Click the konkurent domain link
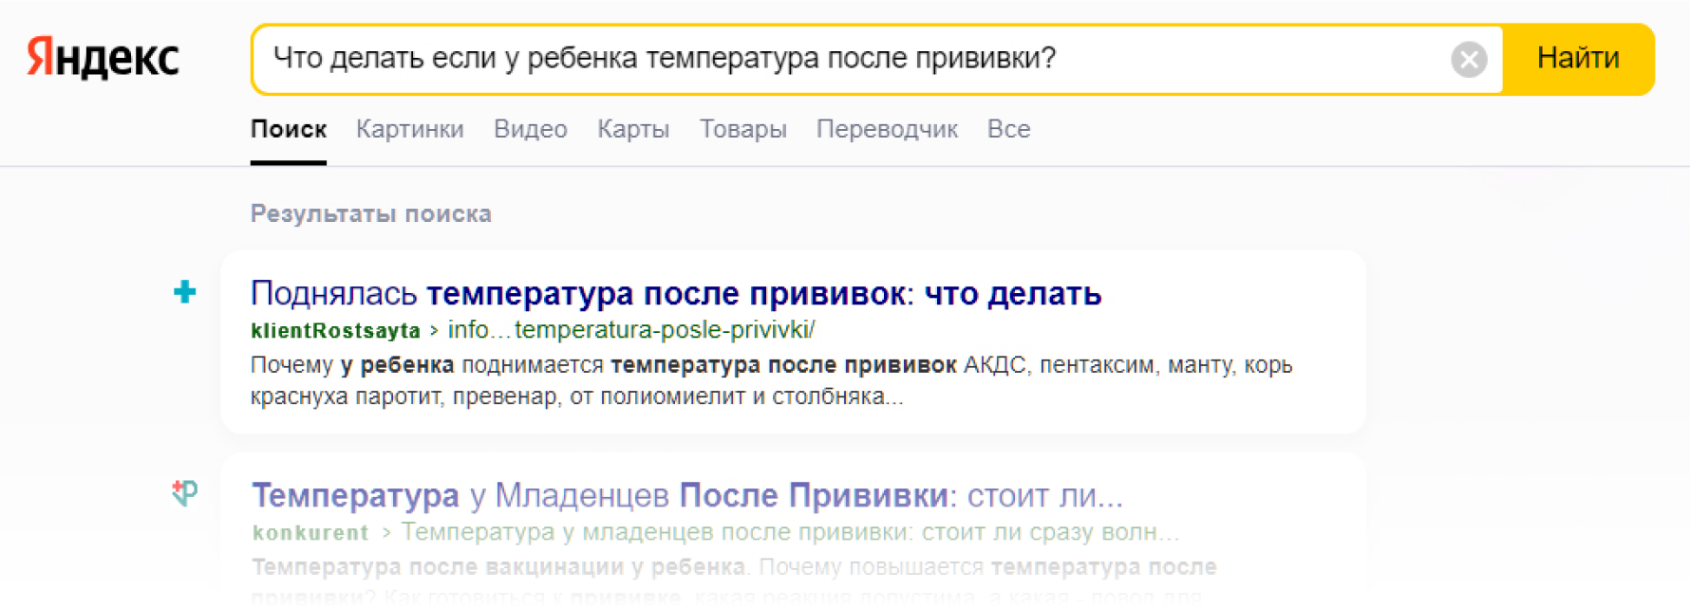Screen dimensions: 1690x608 click(310, 533)
